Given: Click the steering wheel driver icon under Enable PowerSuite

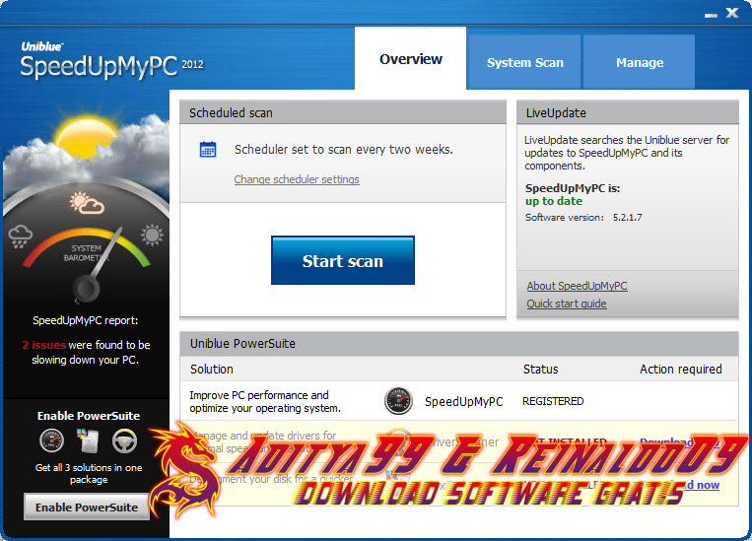Looking at the screenshot, I should pyautogui.click(x=125, y=441).
